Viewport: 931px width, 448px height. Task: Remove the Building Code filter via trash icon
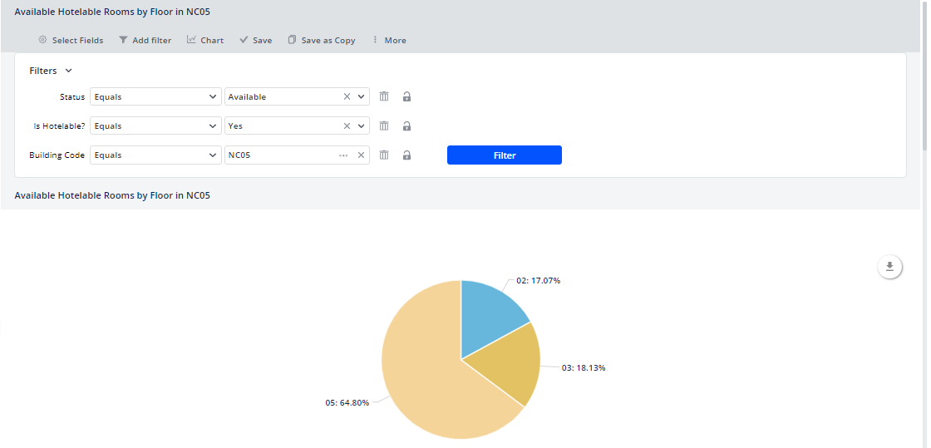(384, 155)
